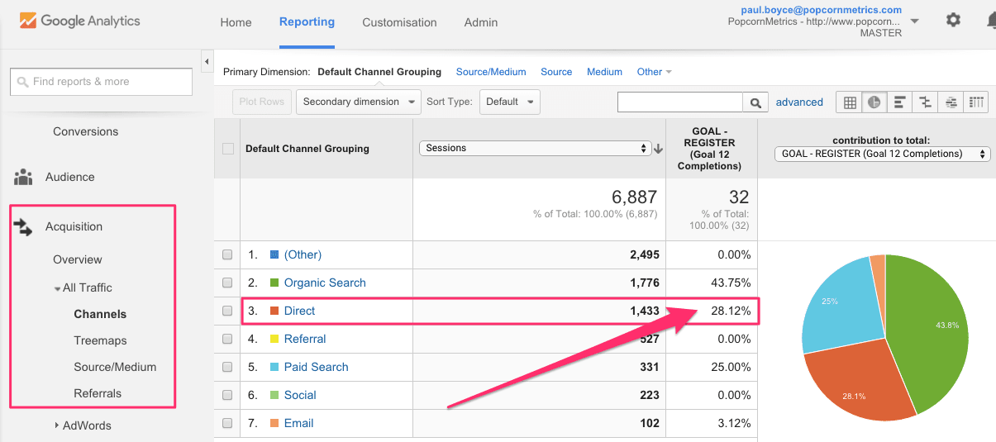Click the orange-red pie slice labeled 28.1%
This screenshot has width=996, height=442.
pyautogui.click(x=858, y=378)
